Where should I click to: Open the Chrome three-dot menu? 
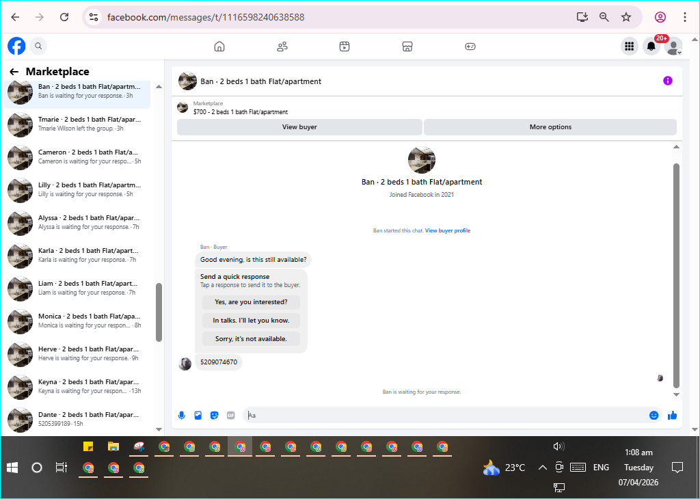coord(685,17)
